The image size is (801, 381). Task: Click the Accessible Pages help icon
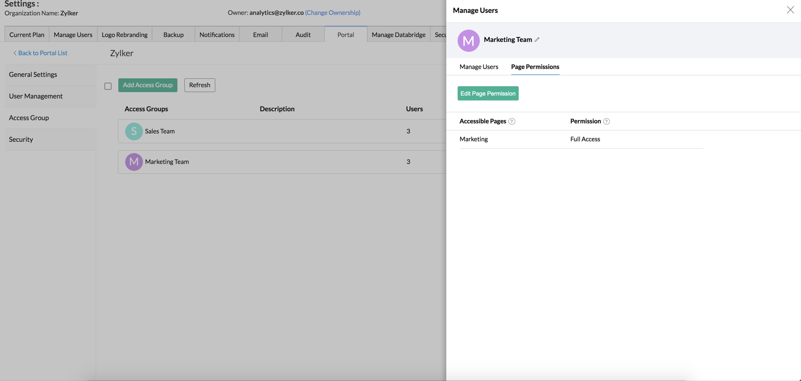[x=512, y=122]
